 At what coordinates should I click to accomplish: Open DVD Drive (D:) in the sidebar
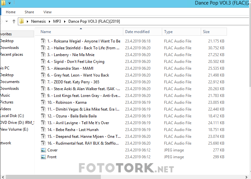pyautogui.click(x=17, y=123)
